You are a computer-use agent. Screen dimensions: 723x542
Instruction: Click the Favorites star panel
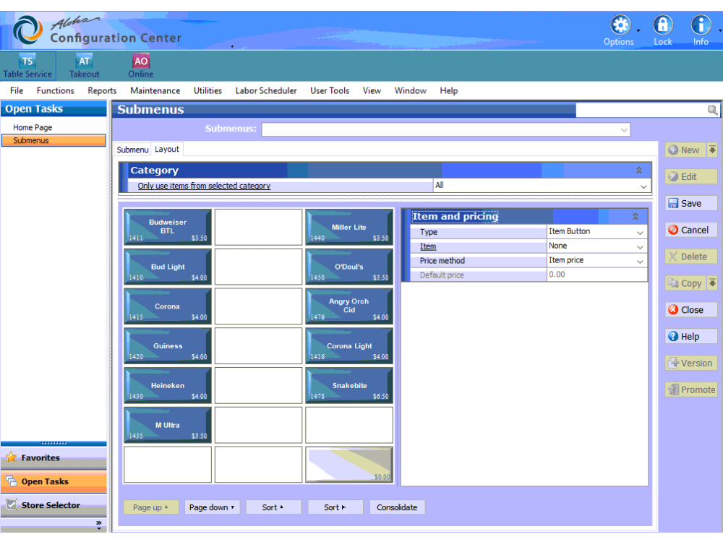coord(54,457)
